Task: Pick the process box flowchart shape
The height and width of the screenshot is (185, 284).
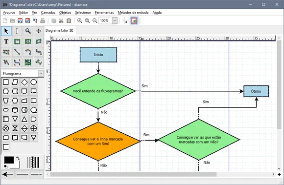Action: click(x=6, y=82)
